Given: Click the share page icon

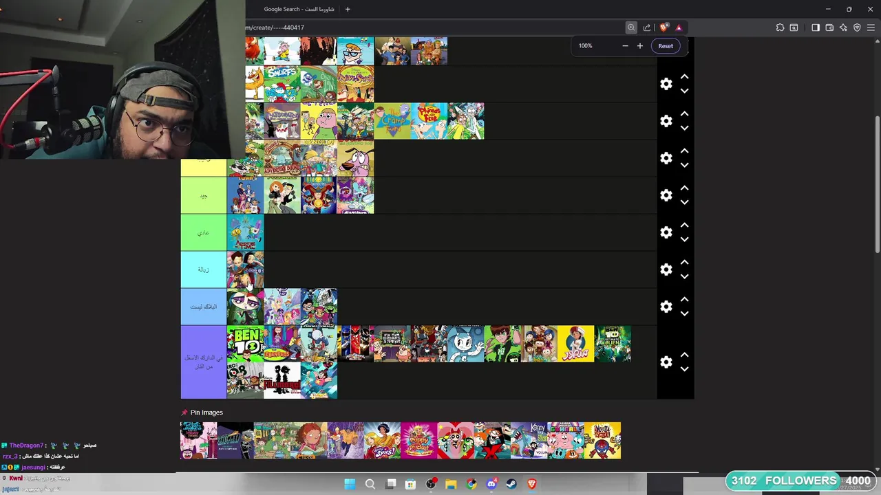Looking at the screenshot, I should [x=647, y=27].
